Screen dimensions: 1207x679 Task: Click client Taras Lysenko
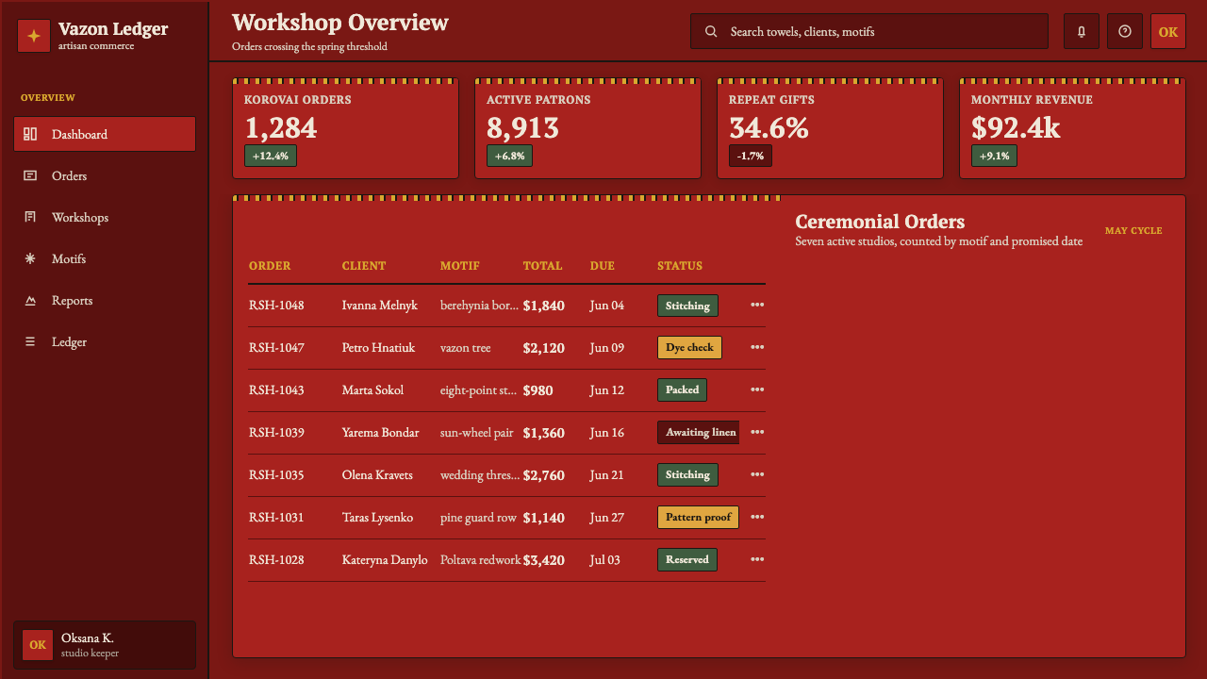click(377, 518)
